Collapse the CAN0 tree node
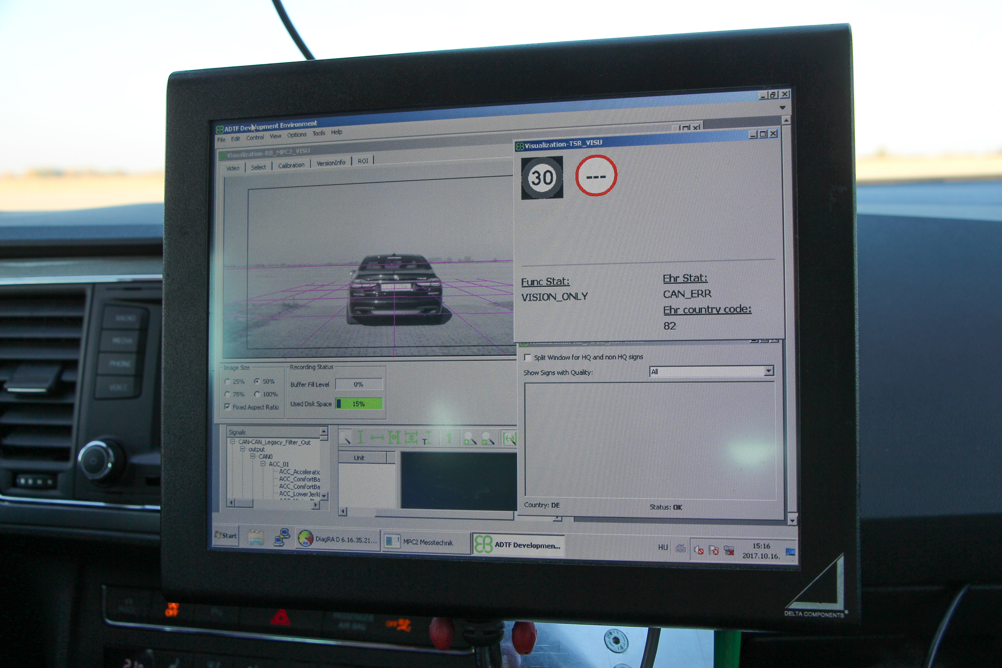 253,456
